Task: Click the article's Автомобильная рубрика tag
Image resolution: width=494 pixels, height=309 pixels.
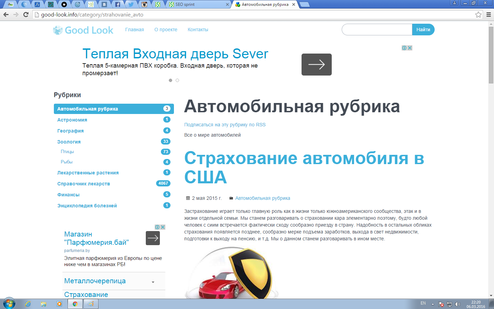Action: (x=263, y=198)
